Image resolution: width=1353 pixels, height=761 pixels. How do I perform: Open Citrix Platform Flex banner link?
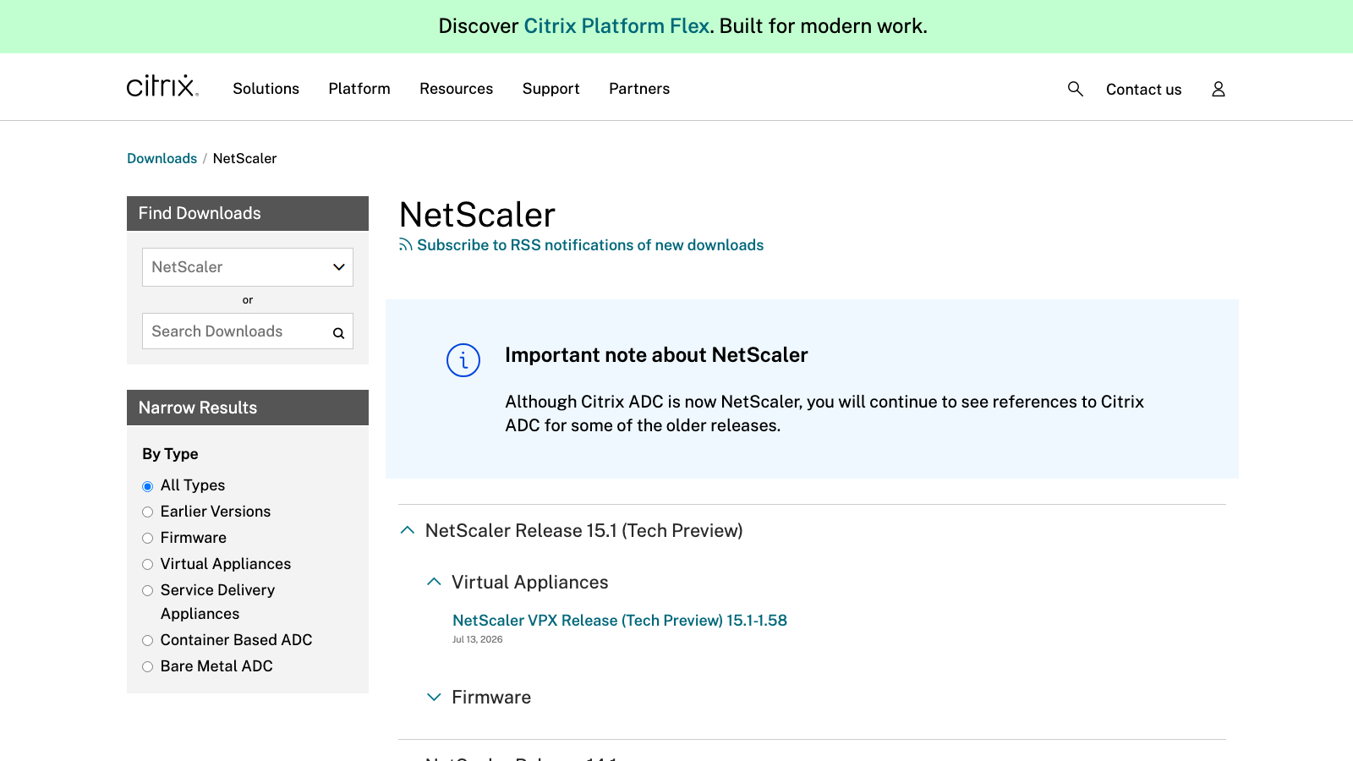coord(616,26)
